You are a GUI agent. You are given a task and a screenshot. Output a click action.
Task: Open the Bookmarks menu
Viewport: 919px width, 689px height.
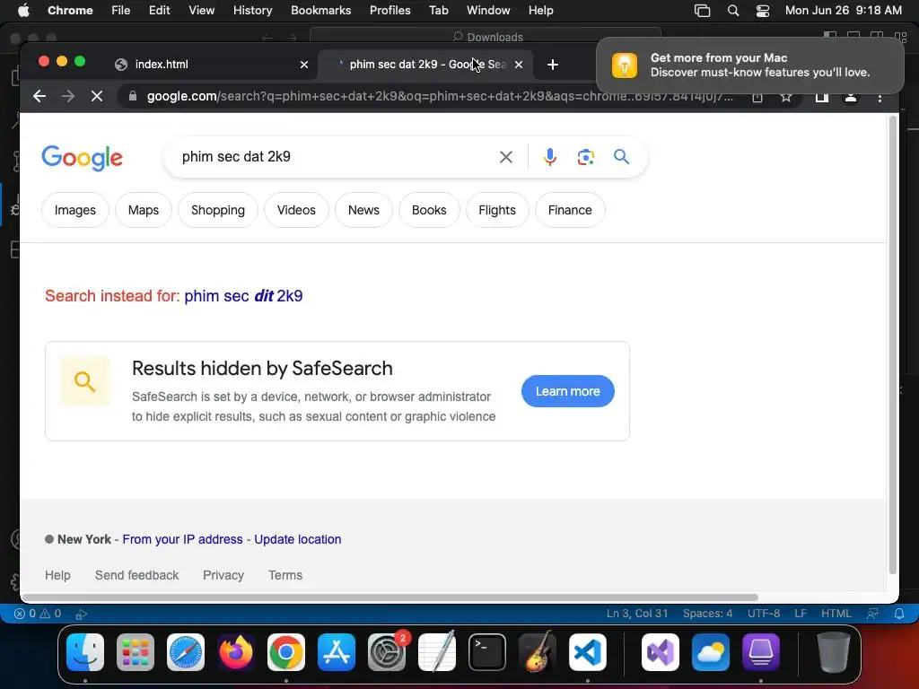tap(320, 11)
